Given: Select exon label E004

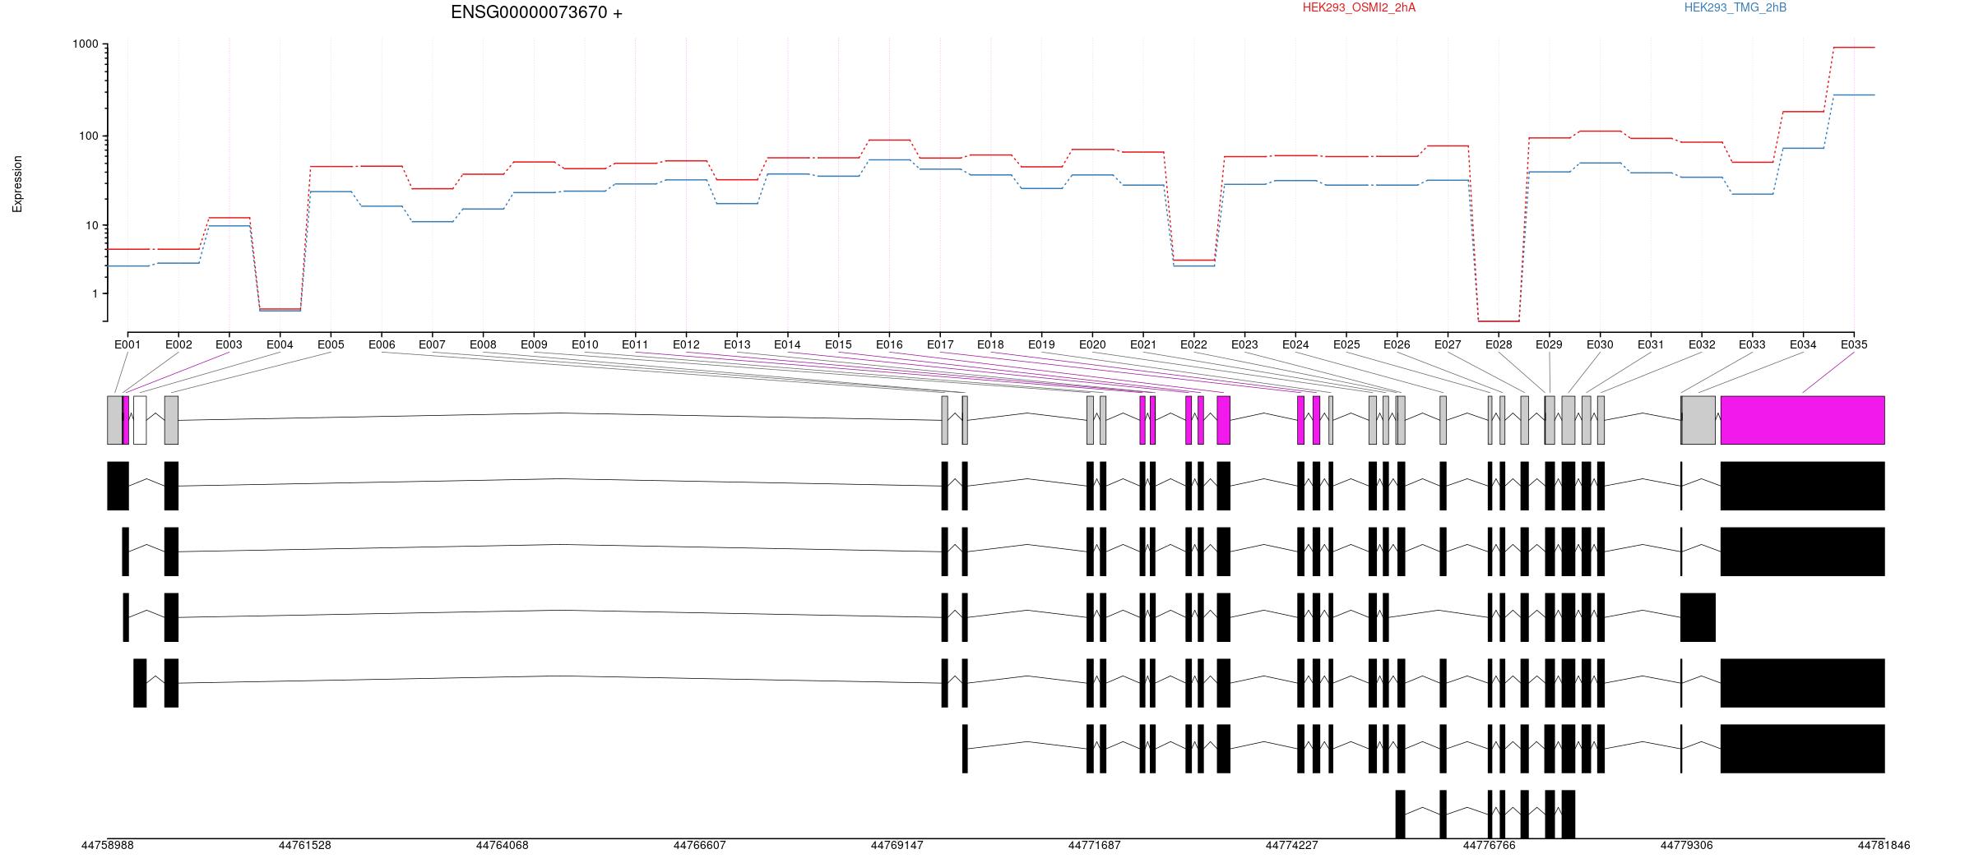Looking at the screenshot, I should click(280, 344).
